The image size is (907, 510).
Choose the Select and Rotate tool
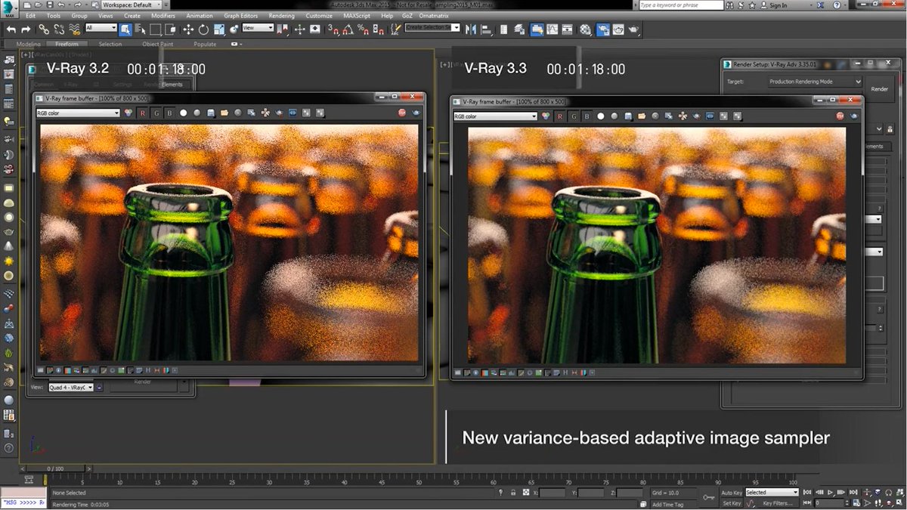coord(203,29)
